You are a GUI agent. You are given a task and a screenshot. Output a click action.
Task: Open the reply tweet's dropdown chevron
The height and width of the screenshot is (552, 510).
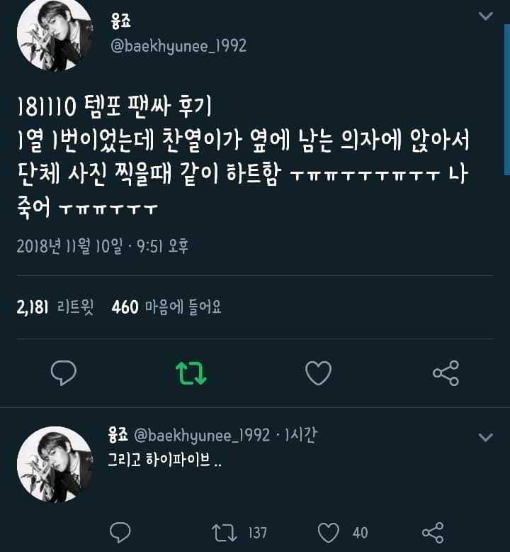[x=485, y=437]
